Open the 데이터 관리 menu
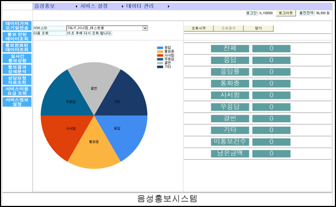Image resolution: width=336 pixels, height=207 pixels. [140, 6]
